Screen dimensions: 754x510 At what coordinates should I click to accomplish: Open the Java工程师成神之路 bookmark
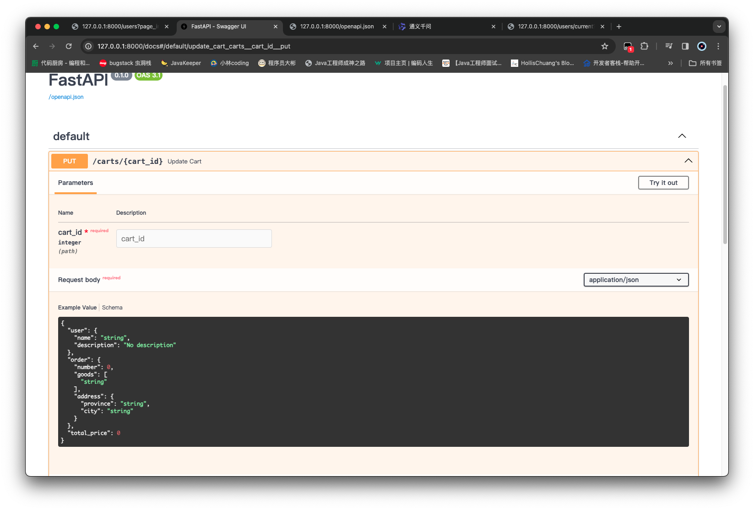pos(335,63)
